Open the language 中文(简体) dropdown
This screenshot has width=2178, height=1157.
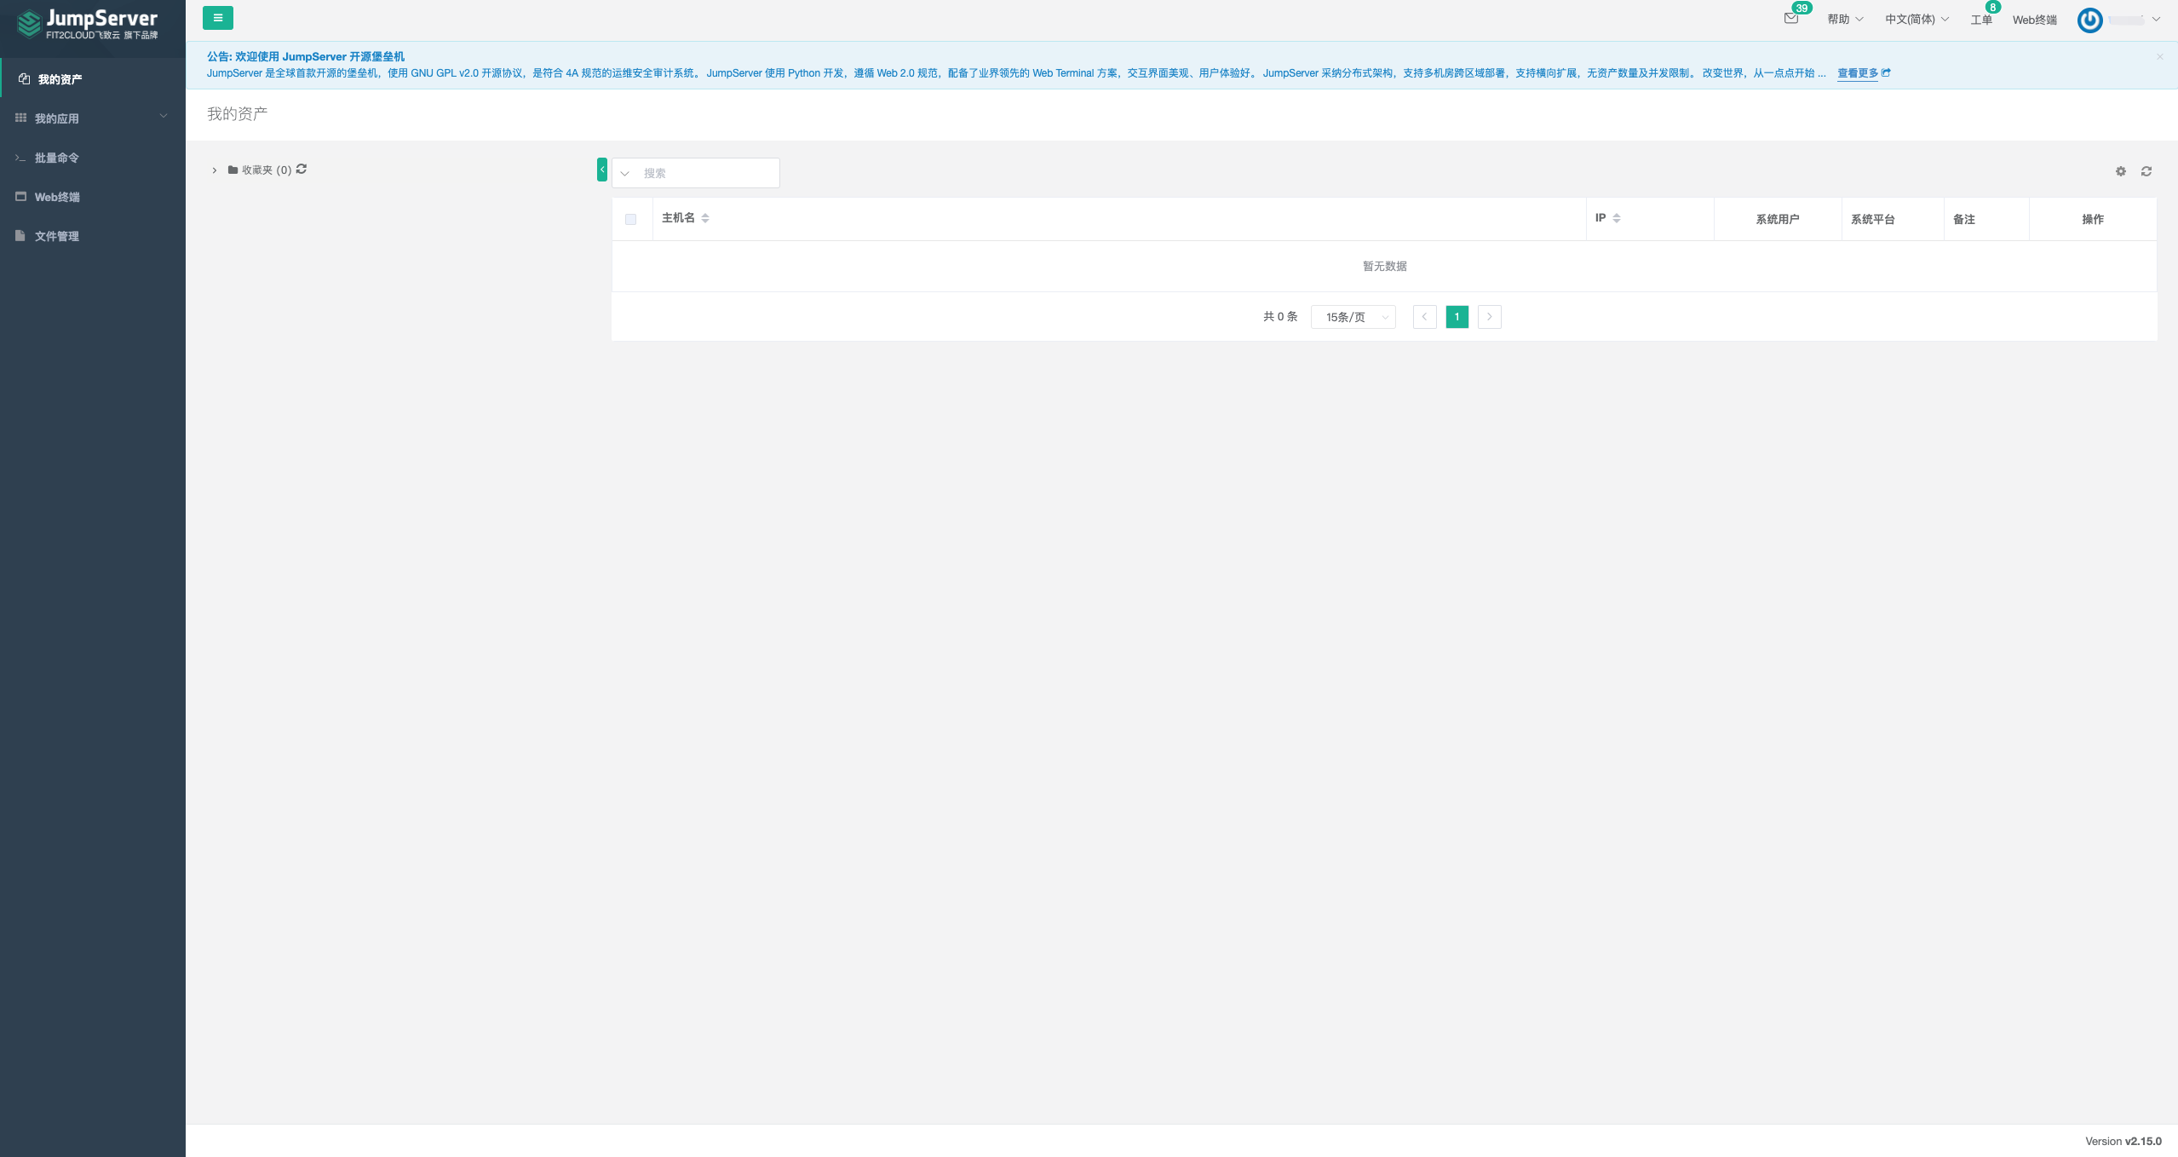click(x=1916, y=20)
